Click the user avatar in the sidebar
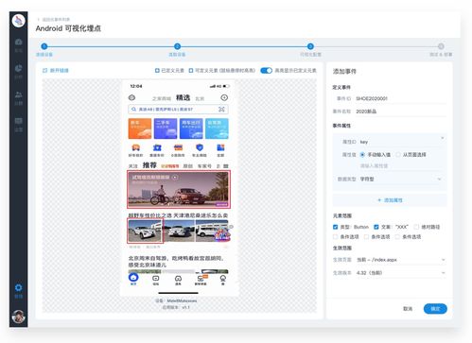Image resolution: width=472 pixels, height=343 pixels. (18, 317)
